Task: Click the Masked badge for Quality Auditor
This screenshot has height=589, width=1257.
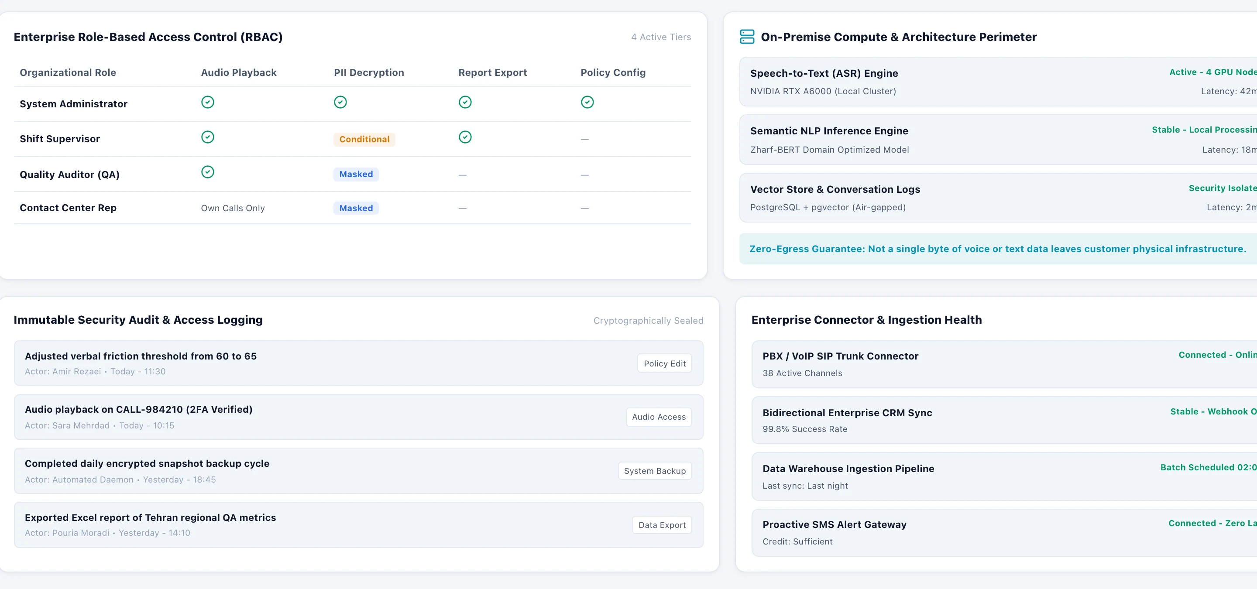Action: (x=356, y=175)
